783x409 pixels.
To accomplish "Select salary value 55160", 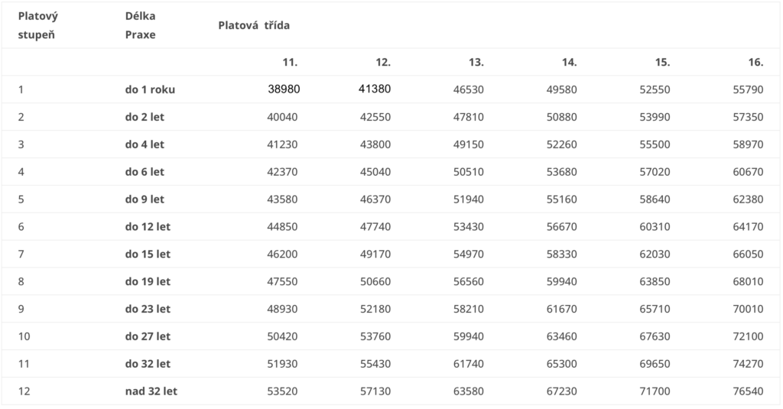I will coord(561,199).
